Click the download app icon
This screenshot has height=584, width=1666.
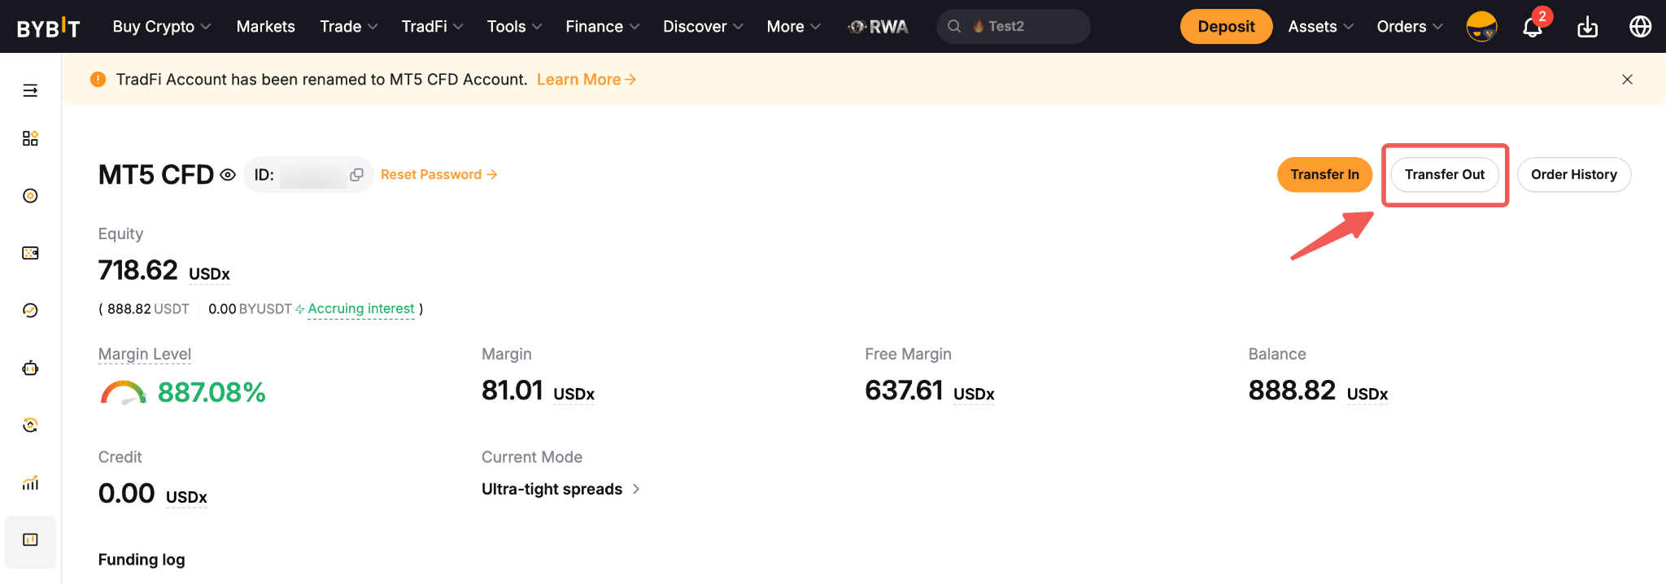coord(1587,27)
